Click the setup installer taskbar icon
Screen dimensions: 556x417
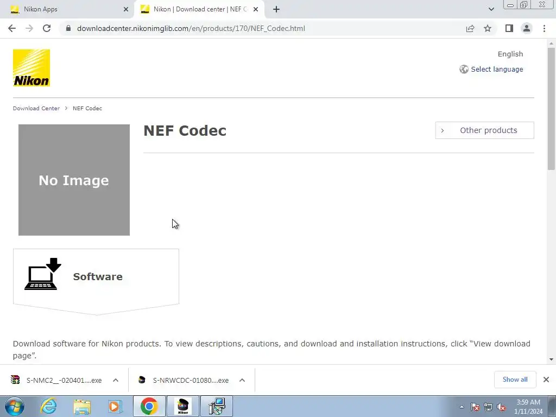pos(217,406)
